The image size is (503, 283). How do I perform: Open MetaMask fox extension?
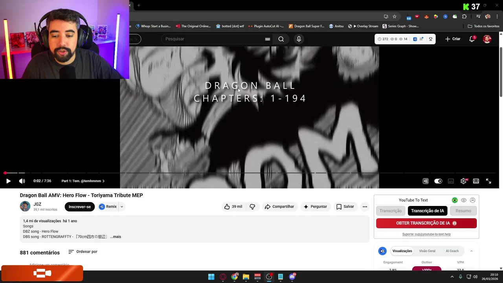click(426, 17)
